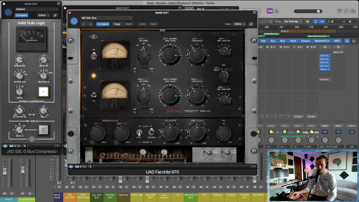
Task: Click the SSL Ratio knob
Action: point(19,91)
